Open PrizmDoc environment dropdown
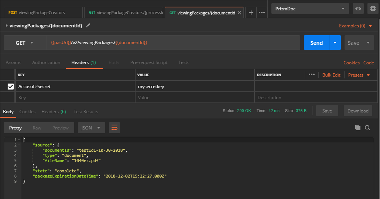 coord(310,9)
